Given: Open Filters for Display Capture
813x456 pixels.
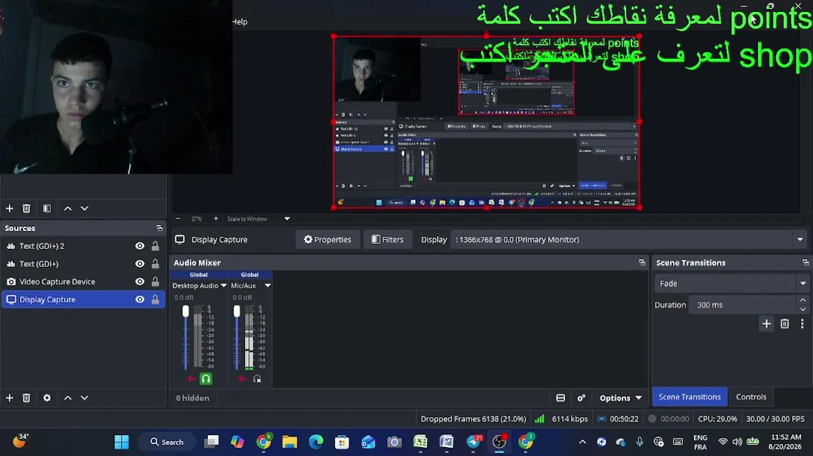Looking at the screenshot, I should point(388,239).
